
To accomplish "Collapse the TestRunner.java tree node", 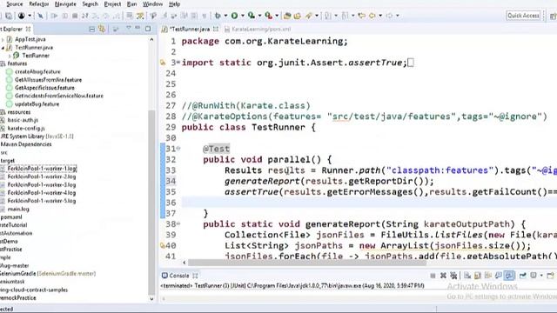I will pyautogui.click(x=3, y=48).
